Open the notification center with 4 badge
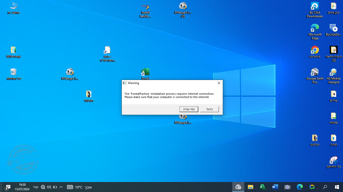The image size is (343, 192). point(8,187)
